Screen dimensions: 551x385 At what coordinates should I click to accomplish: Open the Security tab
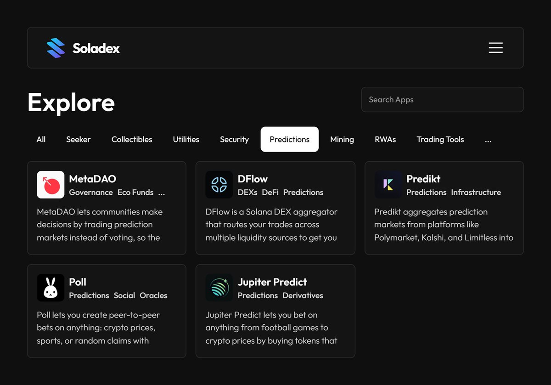coord(234,139)
